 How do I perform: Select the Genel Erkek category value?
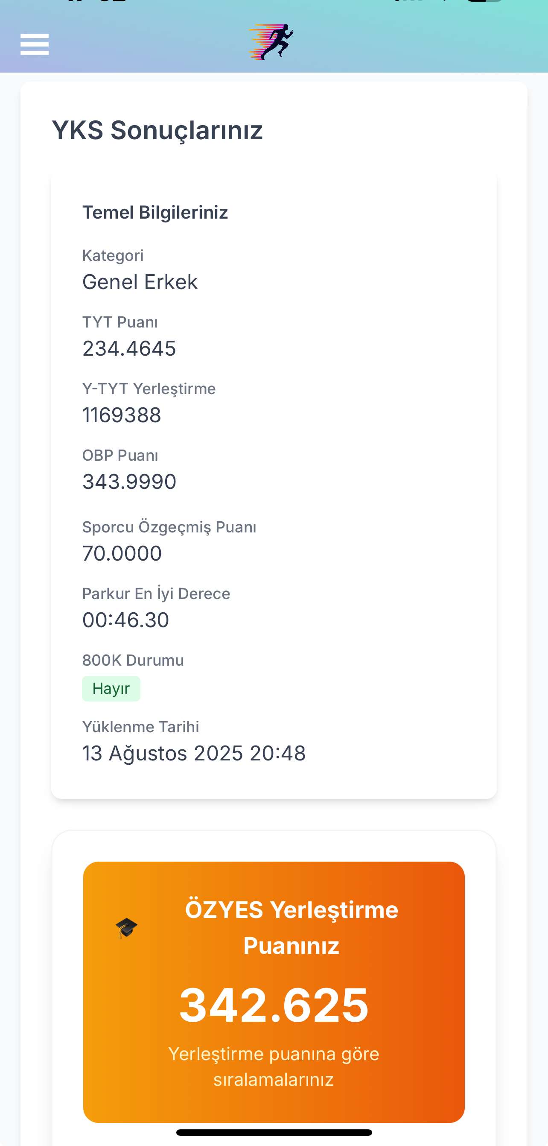(x=140, y=282)
